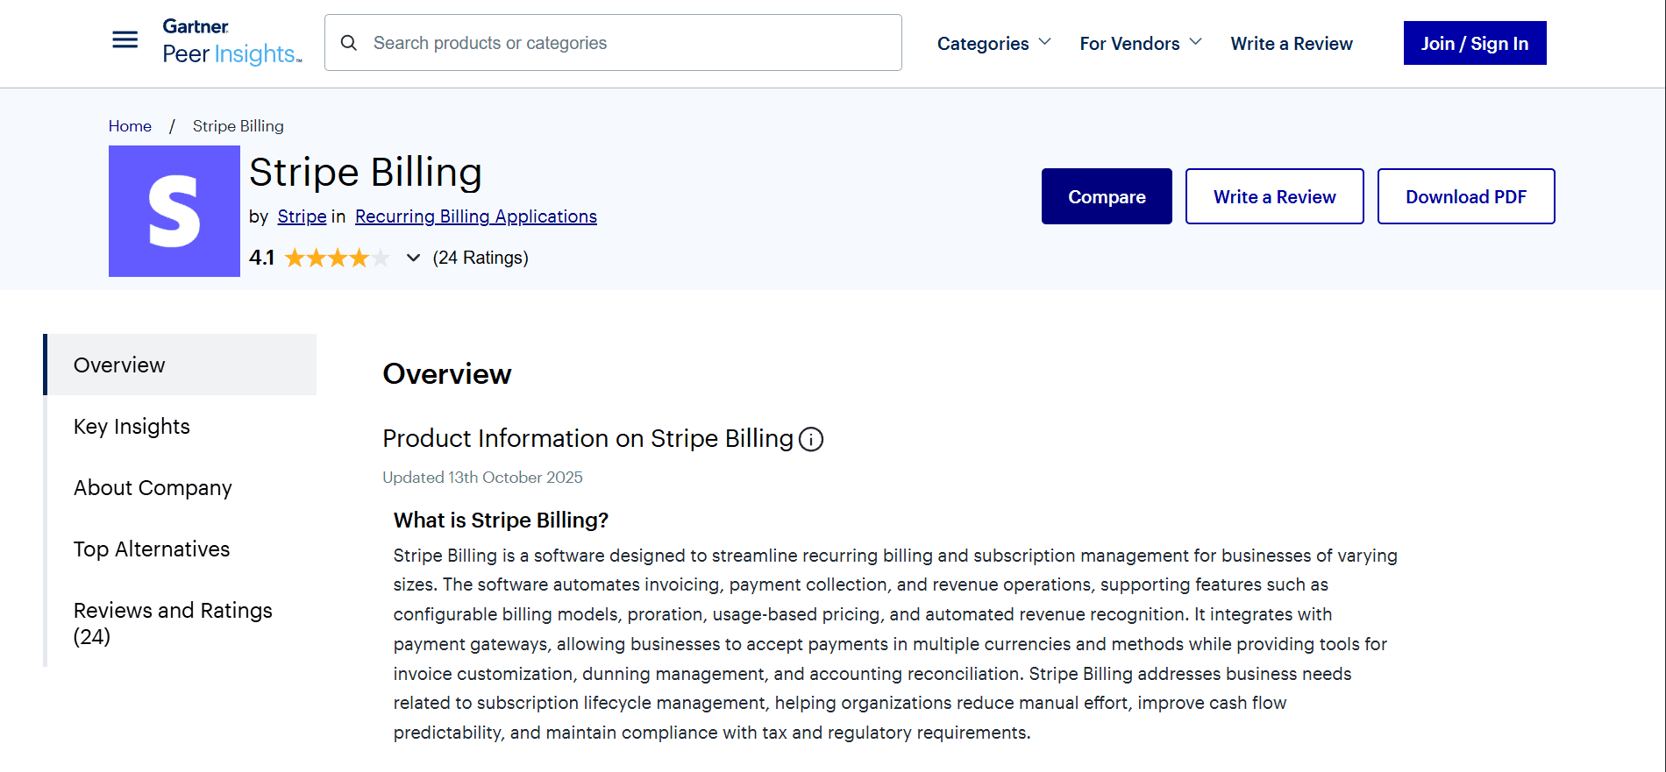The width and height of the screenshot is (1666, 772).
Task: Click the Stripe Billing page title
Action: tap(366, 173)
